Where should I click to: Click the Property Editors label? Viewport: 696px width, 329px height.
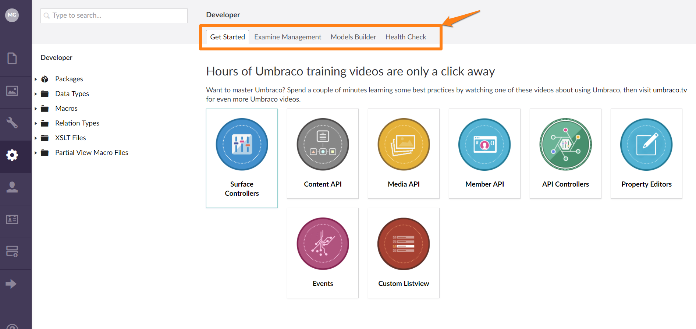[646, 184]
